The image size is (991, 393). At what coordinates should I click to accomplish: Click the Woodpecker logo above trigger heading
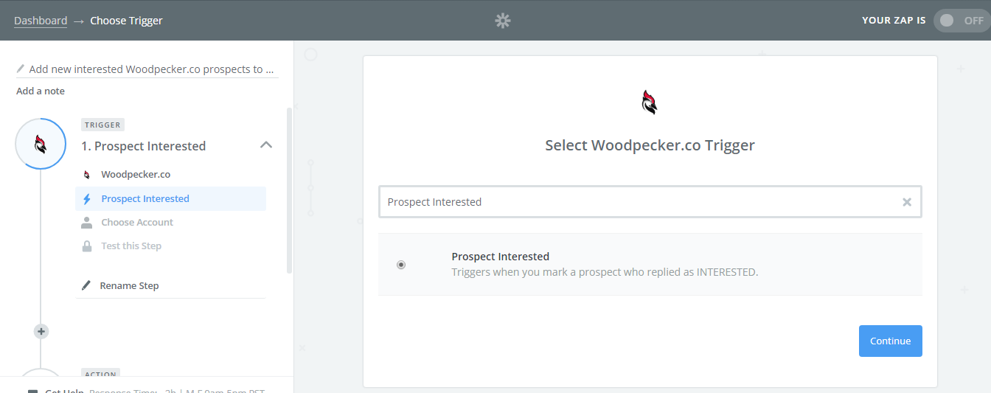[x=650, y=102]
